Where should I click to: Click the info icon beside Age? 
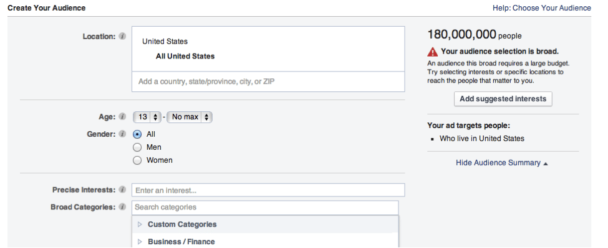(122, 117)
